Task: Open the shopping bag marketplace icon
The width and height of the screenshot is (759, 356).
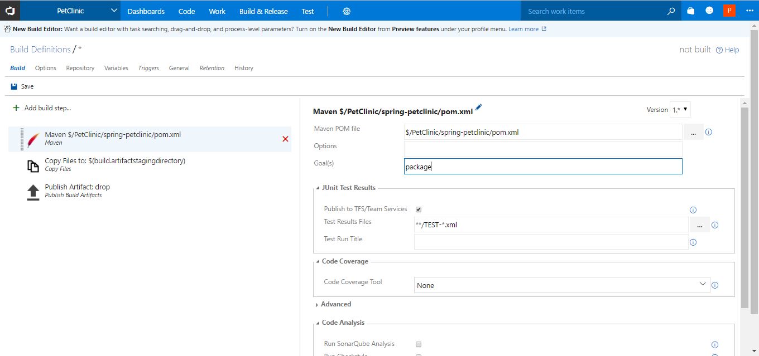Action: click(x=691, y=11)
